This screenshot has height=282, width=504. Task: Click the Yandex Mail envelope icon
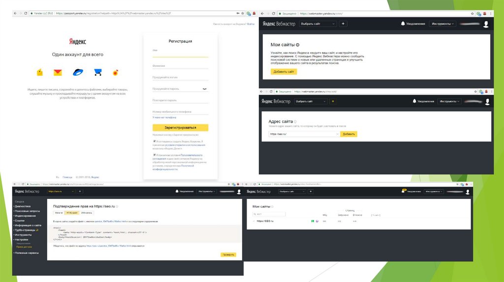(58, 73)
